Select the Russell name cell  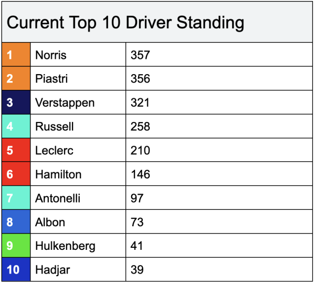click(x=78, y=127)
